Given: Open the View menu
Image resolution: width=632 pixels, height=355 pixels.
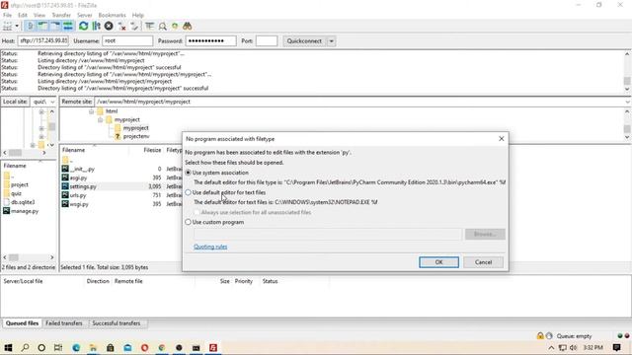Looking at the screenshot, I should point(39,15).
